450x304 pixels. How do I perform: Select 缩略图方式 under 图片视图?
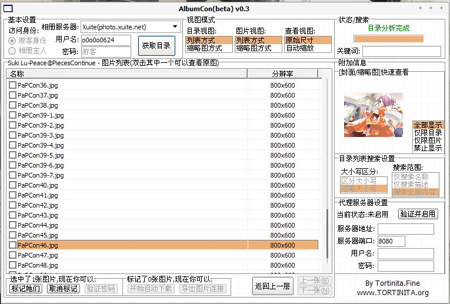tap(258, 48)
